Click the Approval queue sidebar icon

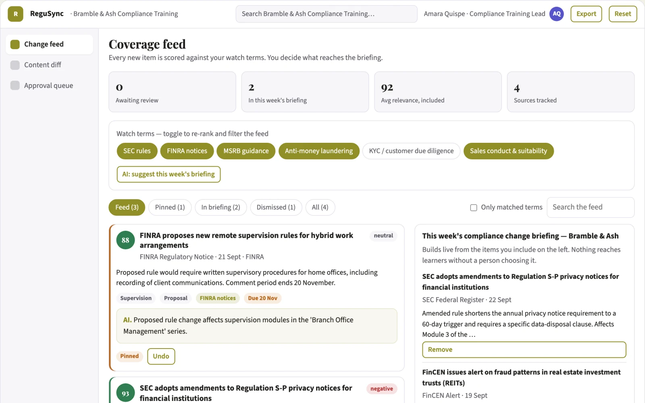coord(15,86)
